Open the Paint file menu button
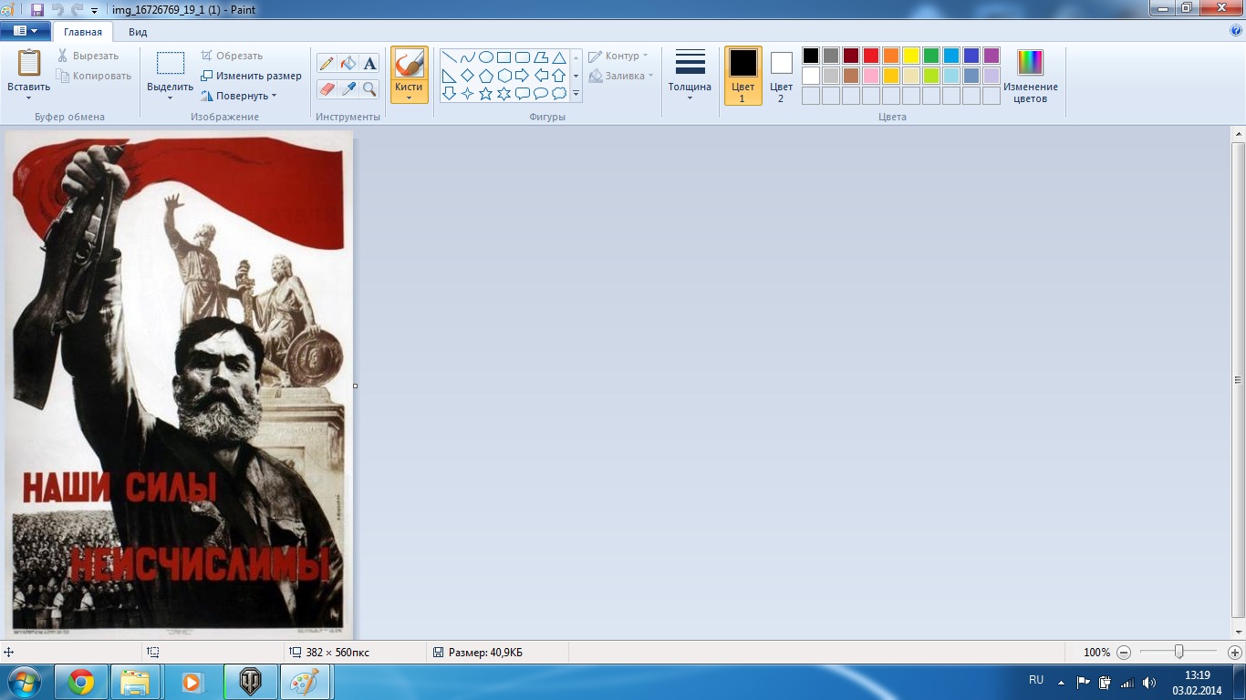 tap(25, 31)
